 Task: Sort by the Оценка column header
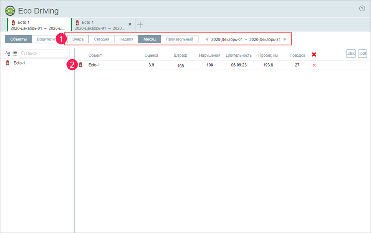click(151, 56)
